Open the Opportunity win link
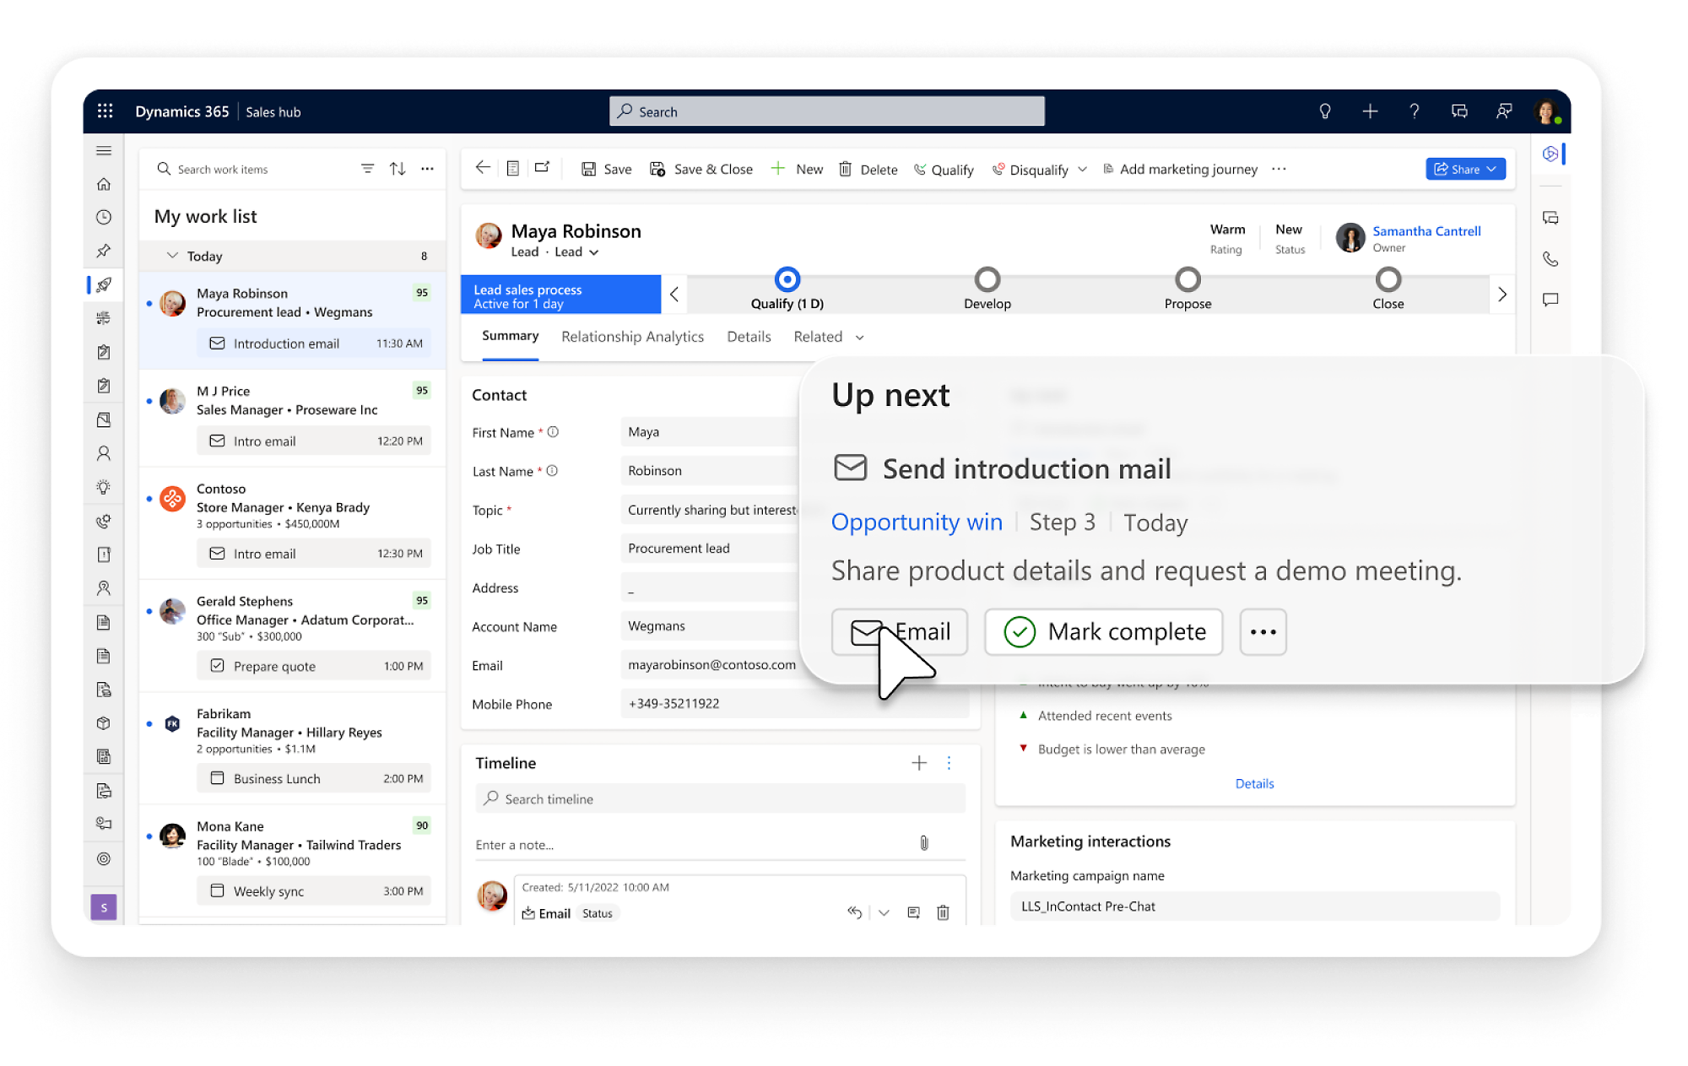The height and width of the screenshot is (1066, 1688). (917, 522)
